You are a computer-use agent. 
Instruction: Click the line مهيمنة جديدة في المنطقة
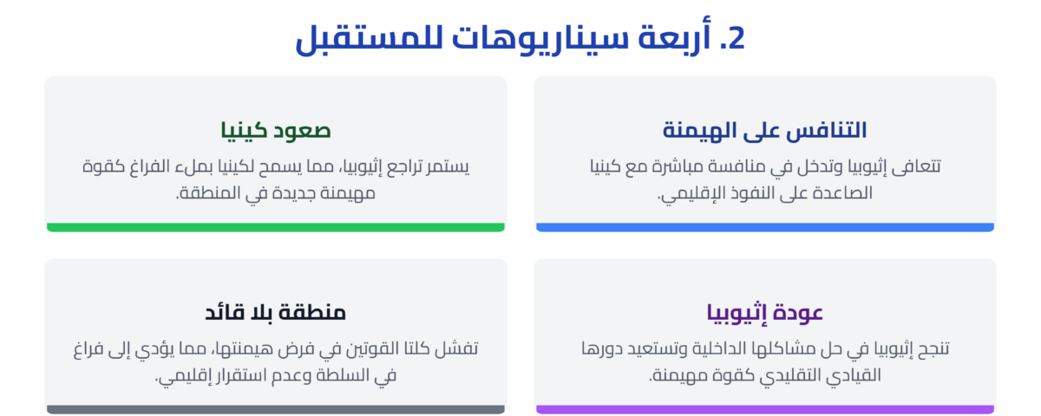click(275, 193)
